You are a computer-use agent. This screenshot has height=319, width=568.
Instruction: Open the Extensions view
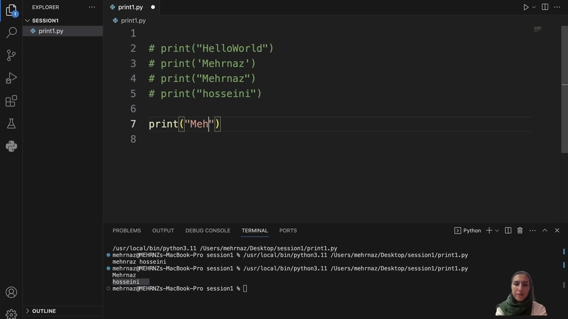point(12,101)
